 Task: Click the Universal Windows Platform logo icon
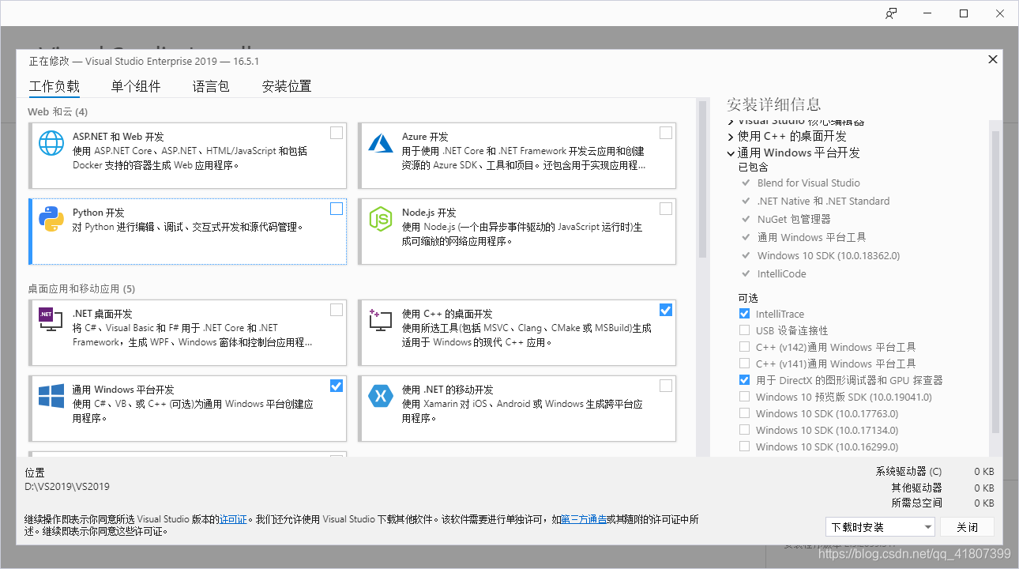click(51, 396)
